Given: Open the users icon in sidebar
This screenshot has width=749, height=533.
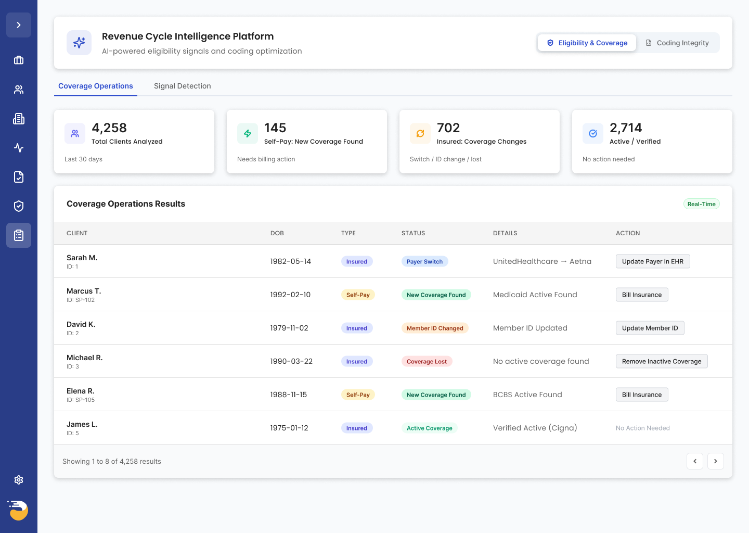Looking at the screenshot, I should (x=19, y=90).
